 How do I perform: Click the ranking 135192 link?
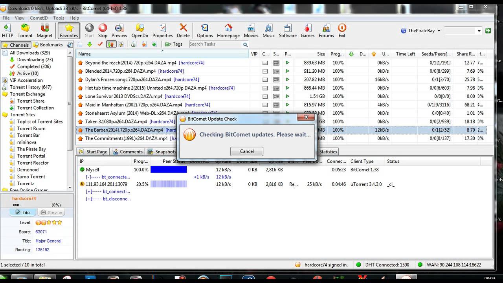[x=42, y=250]
